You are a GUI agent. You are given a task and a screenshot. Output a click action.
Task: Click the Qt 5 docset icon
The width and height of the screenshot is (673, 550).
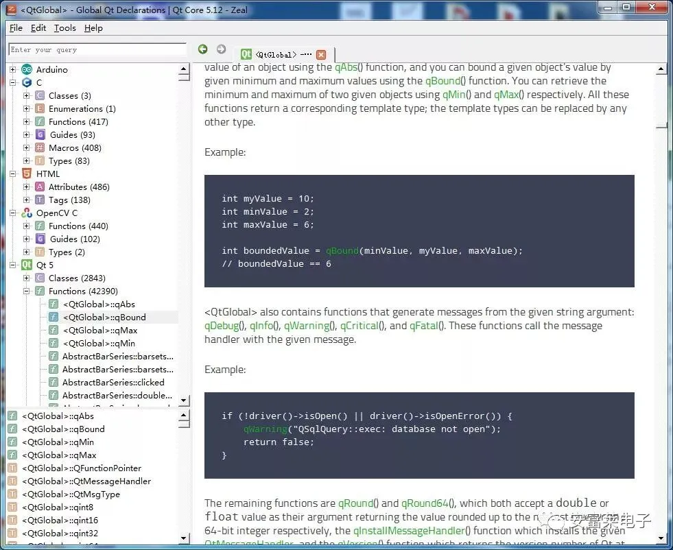(x=27, y=265)
